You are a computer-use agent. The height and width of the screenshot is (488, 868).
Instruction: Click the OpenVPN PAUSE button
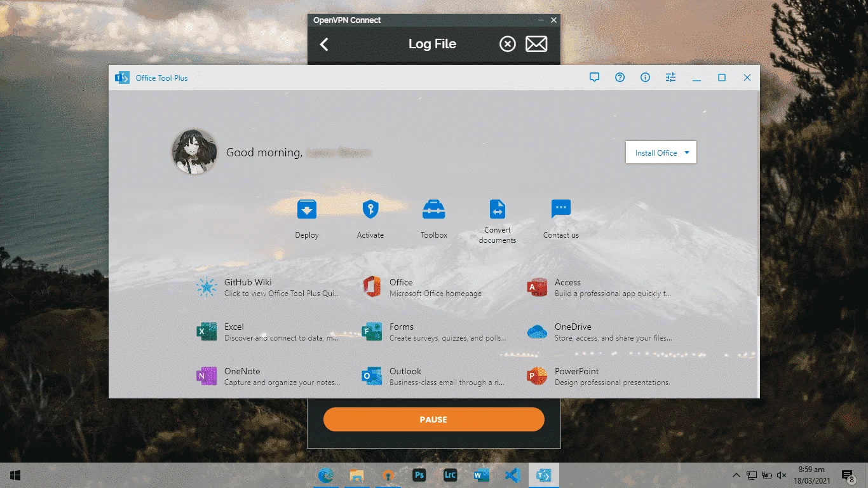pos(434,419)
